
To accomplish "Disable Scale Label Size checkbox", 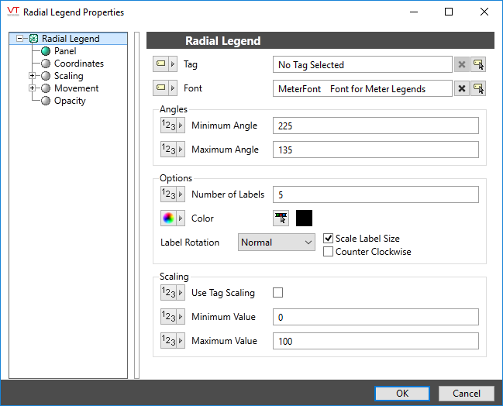I will click(x=329, y=239).
